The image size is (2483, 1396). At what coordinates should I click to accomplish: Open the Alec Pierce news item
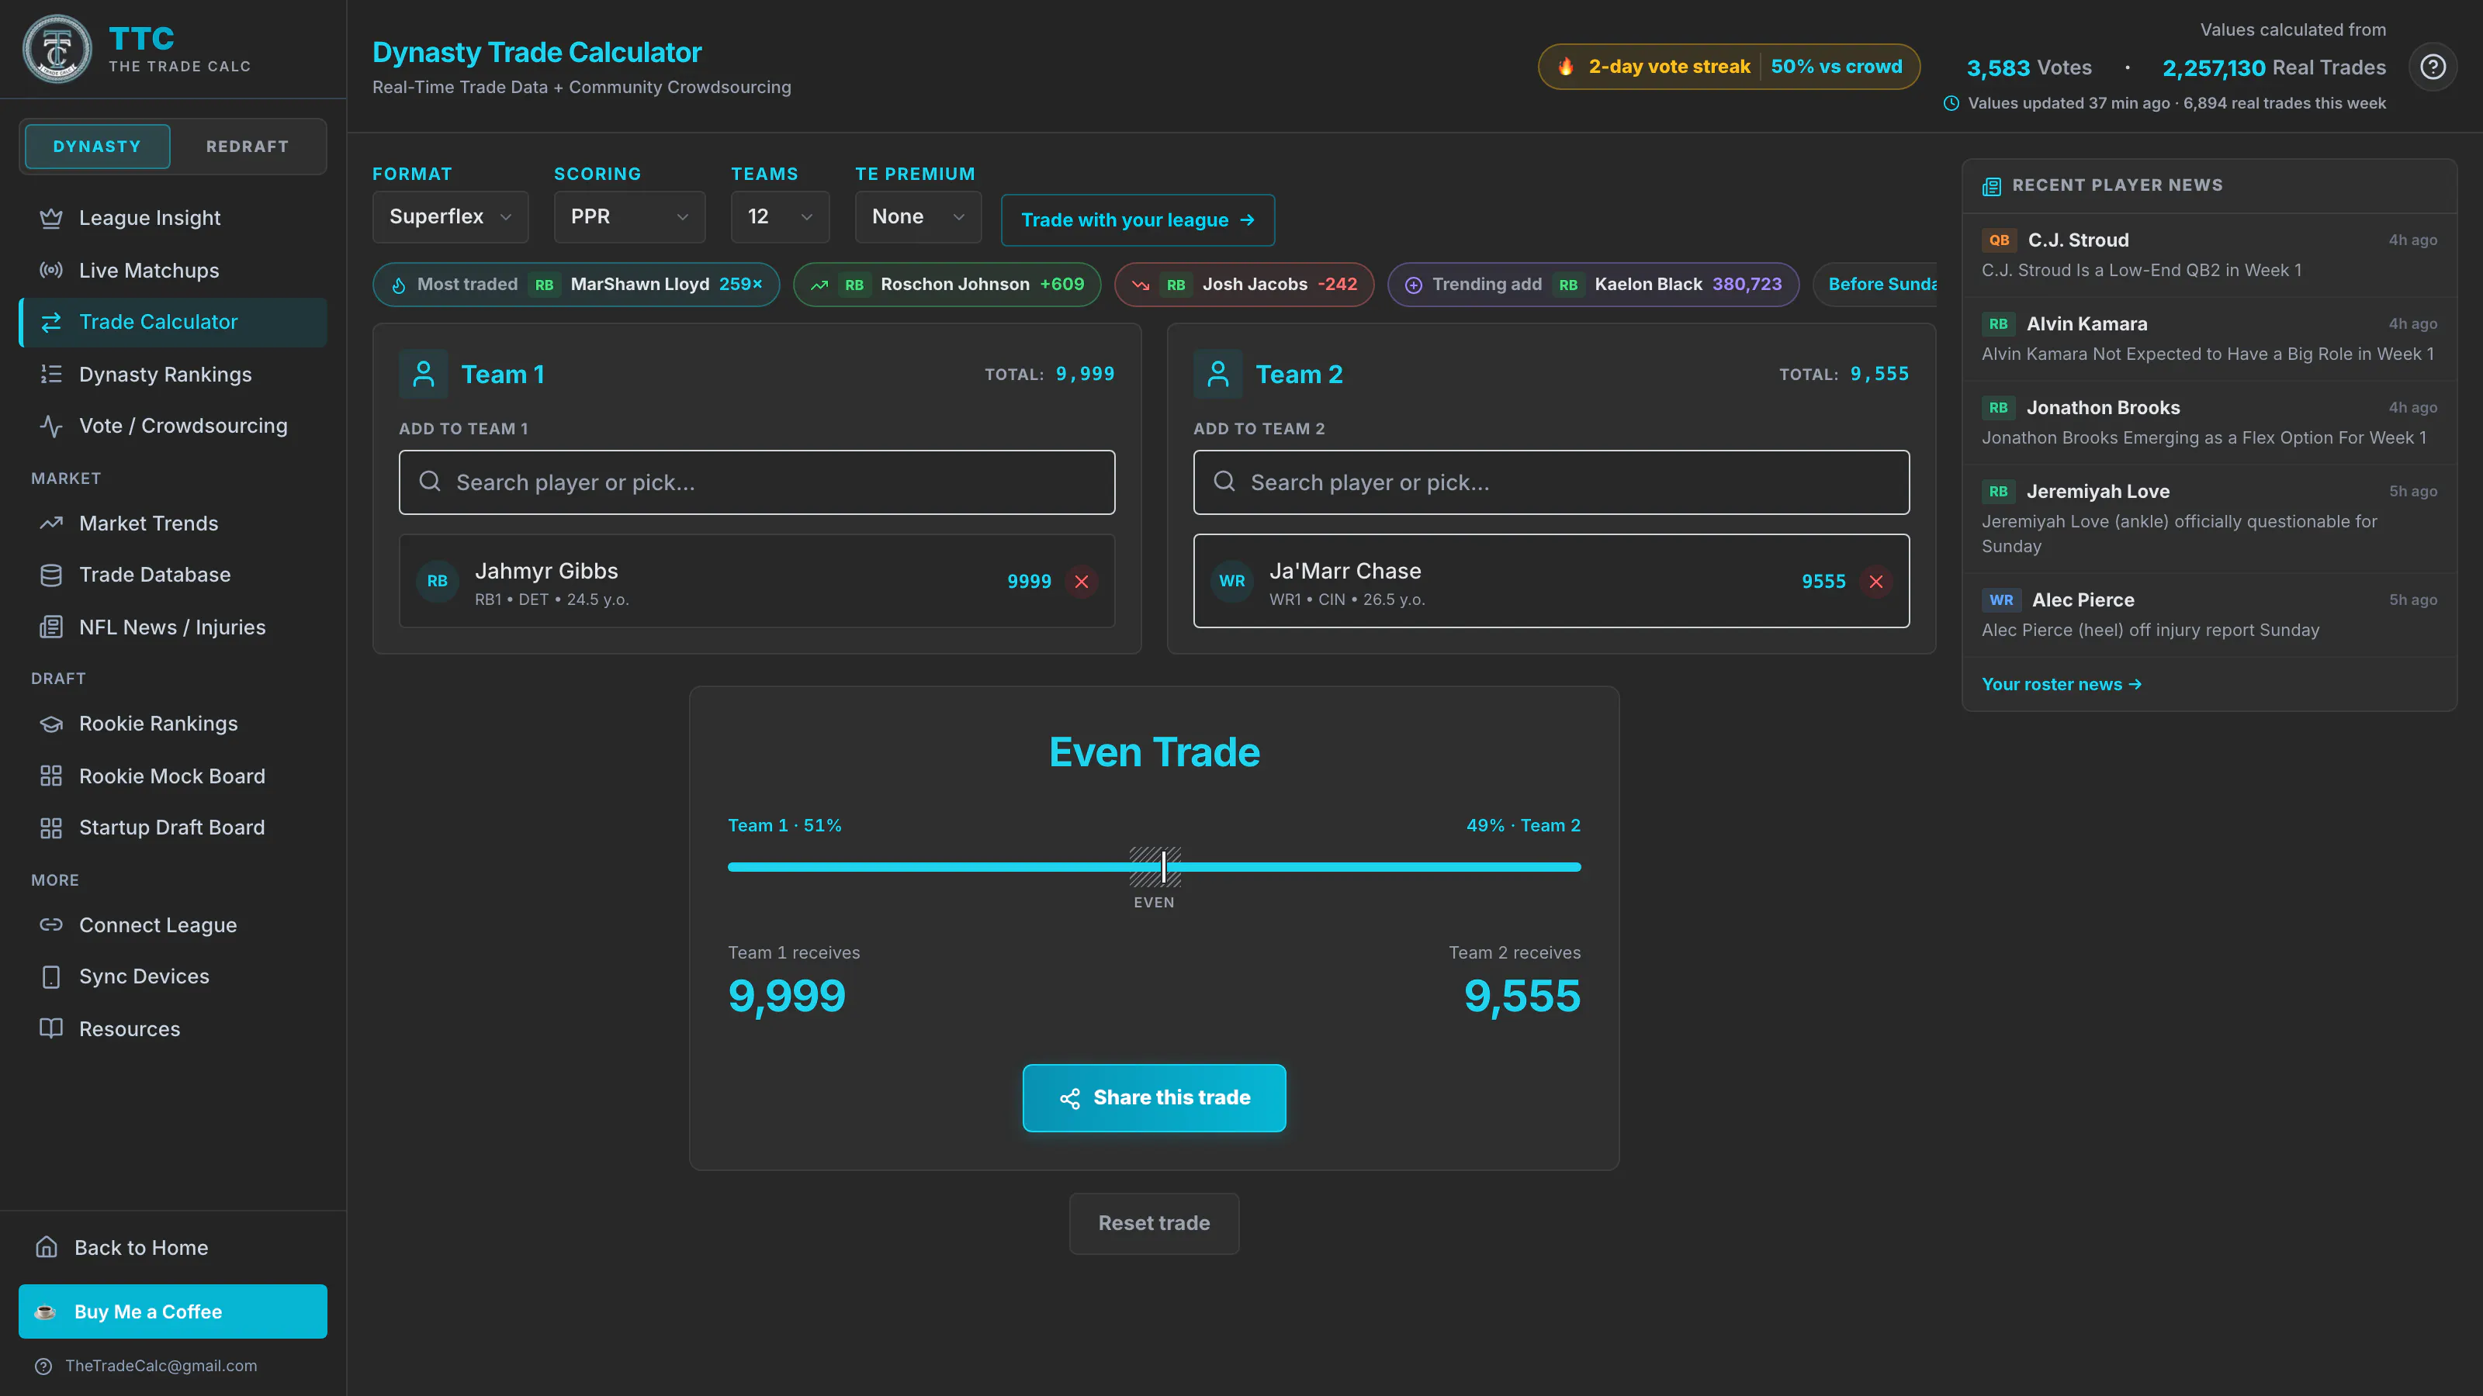click(x=2209, y=615)
